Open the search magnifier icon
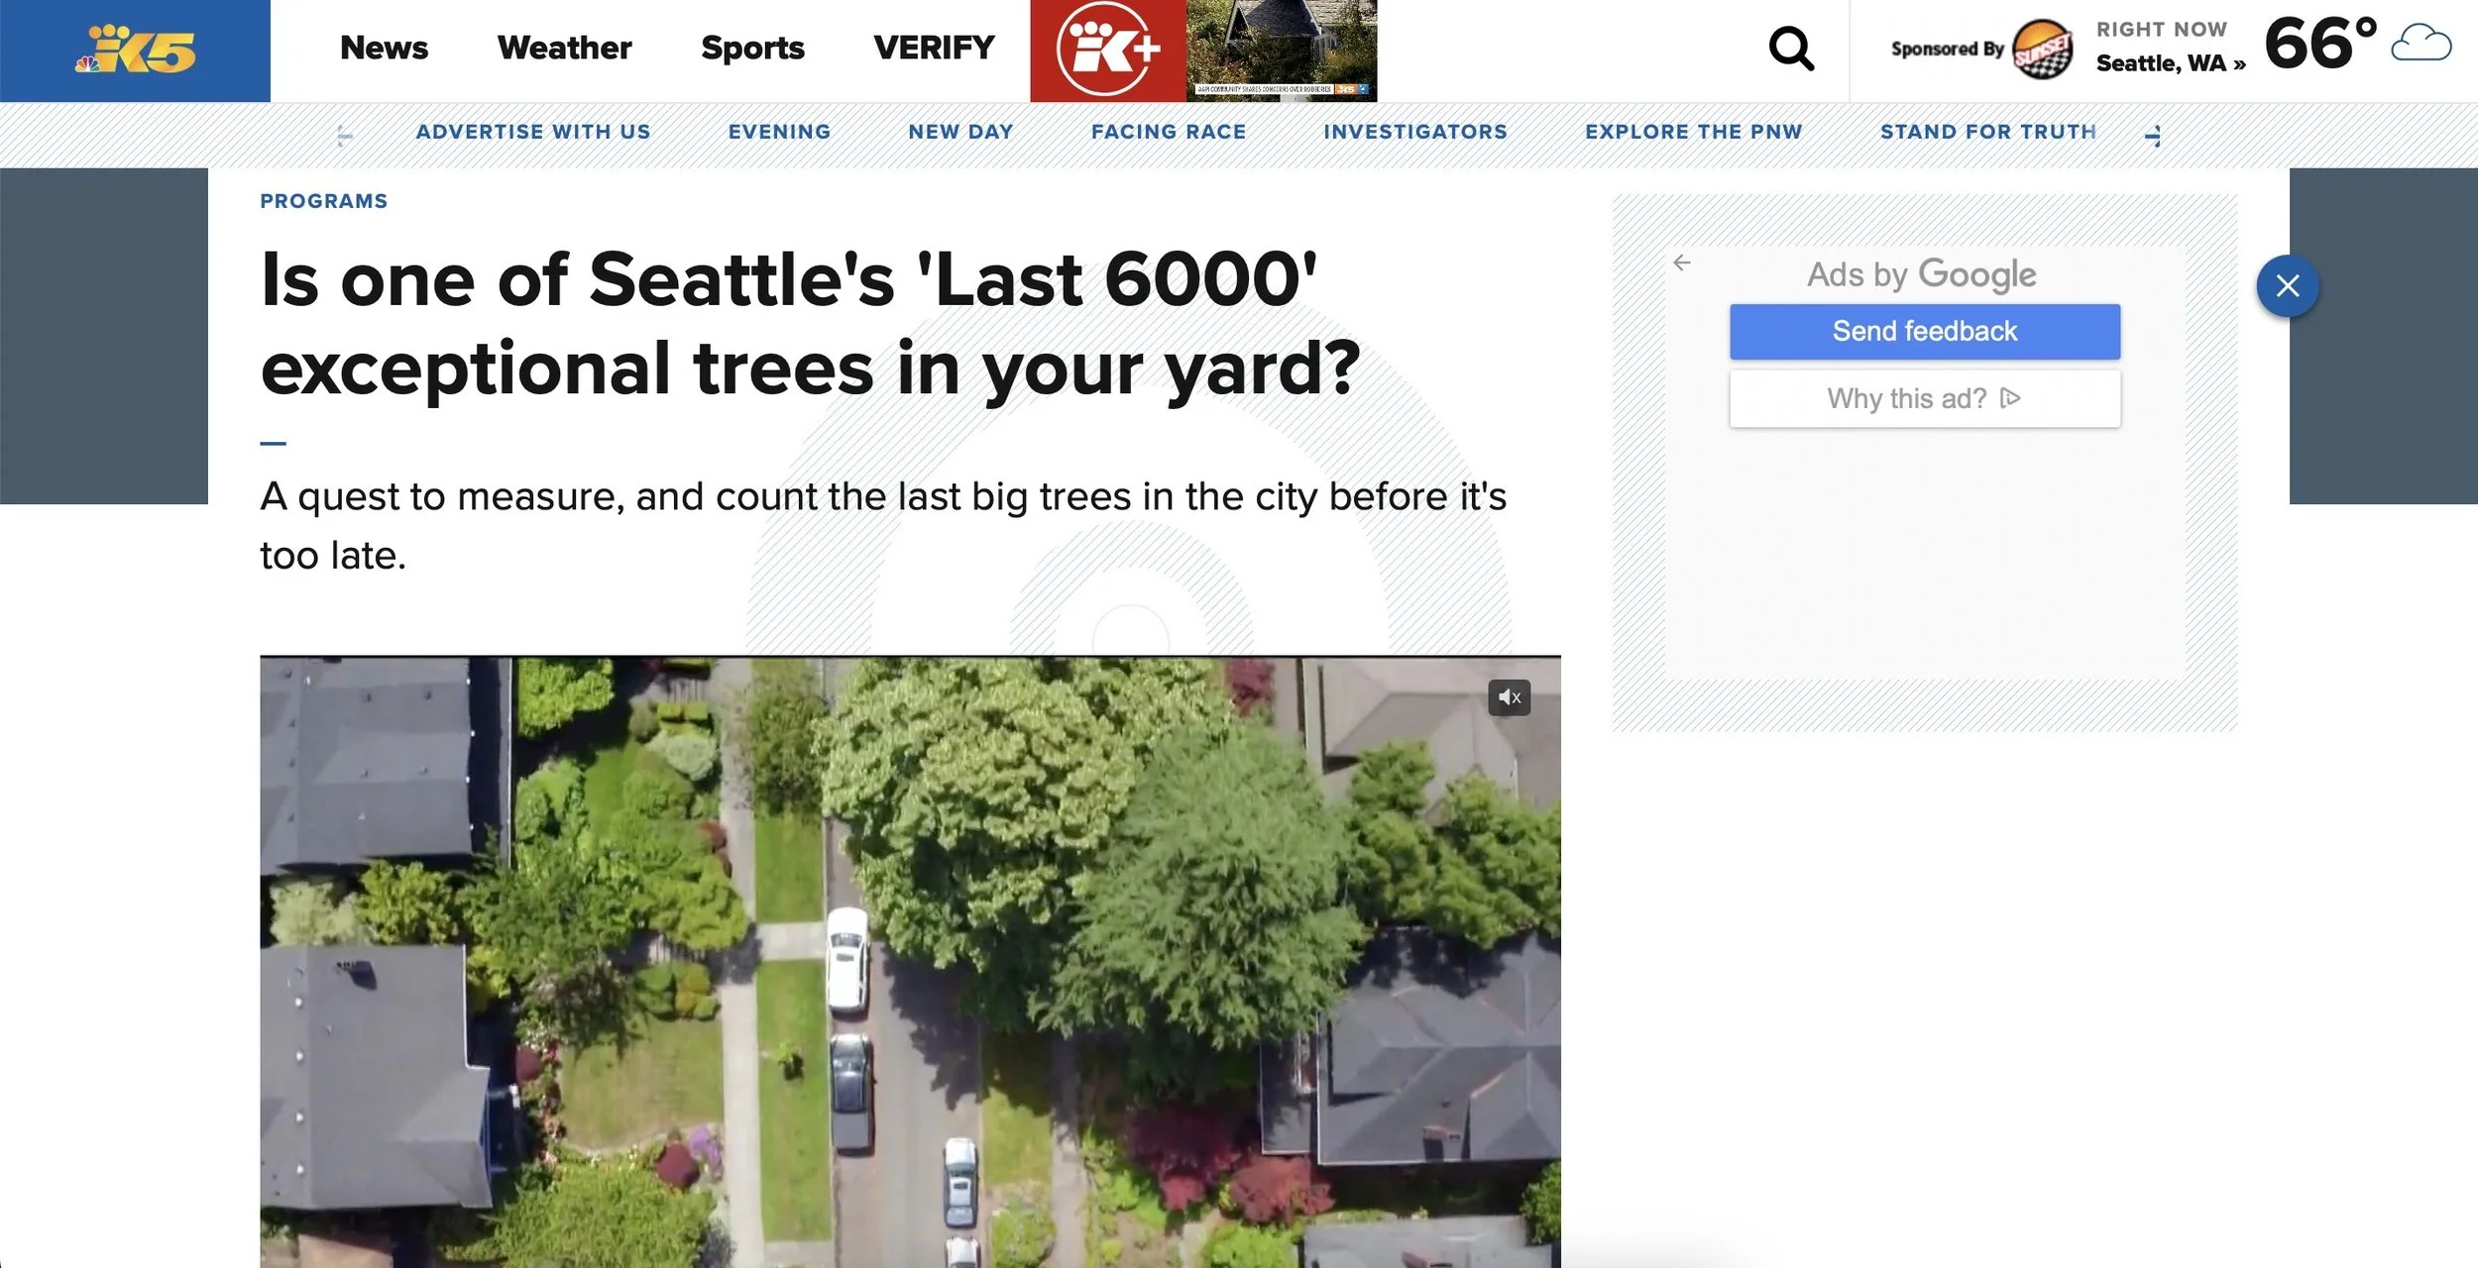 [1791, 49]
